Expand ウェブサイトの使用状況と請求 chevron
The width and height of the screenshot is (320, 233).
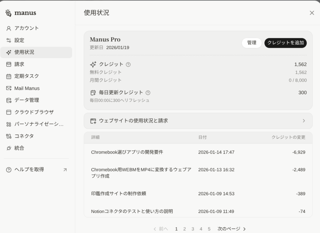tap(304, 121)
